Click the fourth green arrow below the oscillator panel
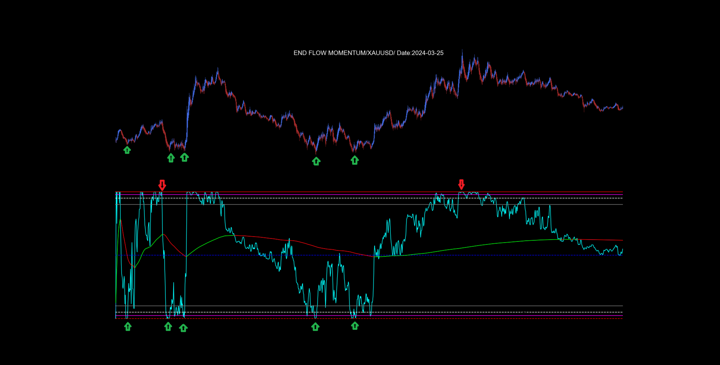This screenshot has height=365, width=720. coord(315,327)
